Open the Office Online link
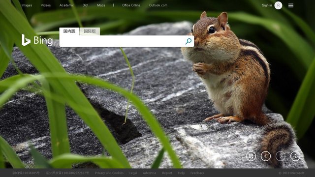This screenshot has height=177, width=315. [131, 5]
